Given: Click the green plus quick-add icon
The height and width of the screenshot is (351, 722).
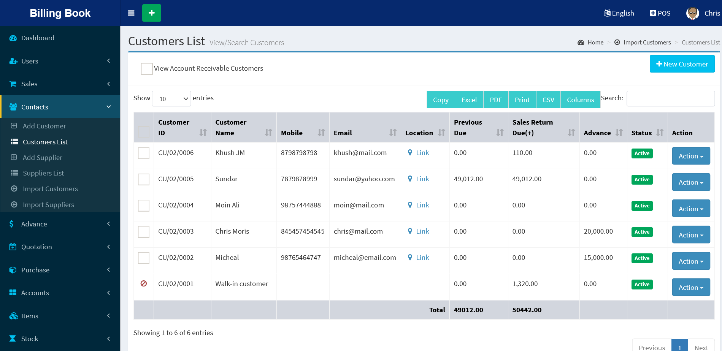Looking at the screenshot, I should point(151,13).
